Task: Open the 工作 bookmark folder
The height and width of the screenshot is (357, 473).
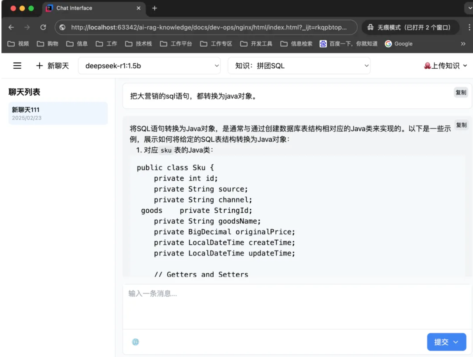Action: coord(106,44)
